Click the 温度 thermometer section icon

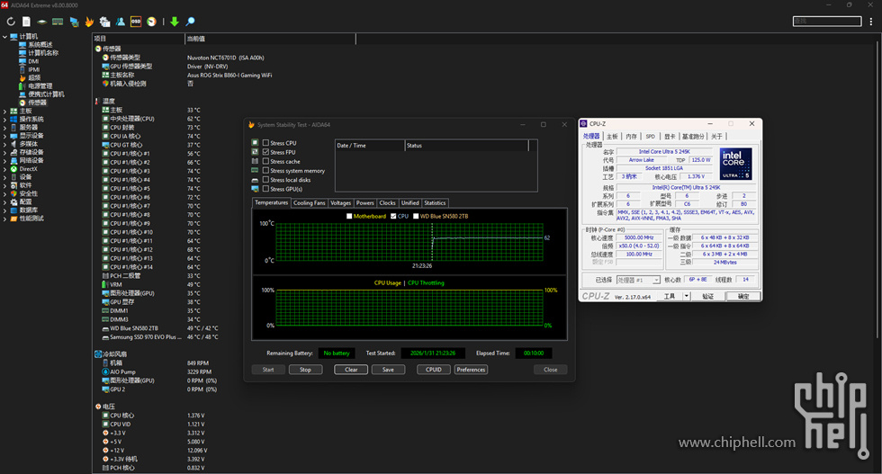98,102
